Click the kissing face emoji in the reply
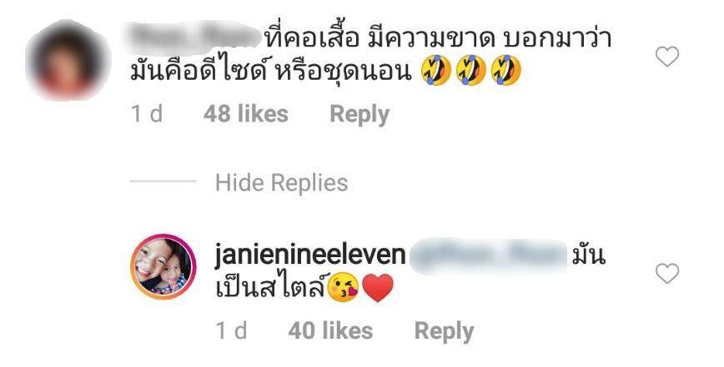Screen dimensions: 724x367 pyautogui.click(x=343, y=287)
